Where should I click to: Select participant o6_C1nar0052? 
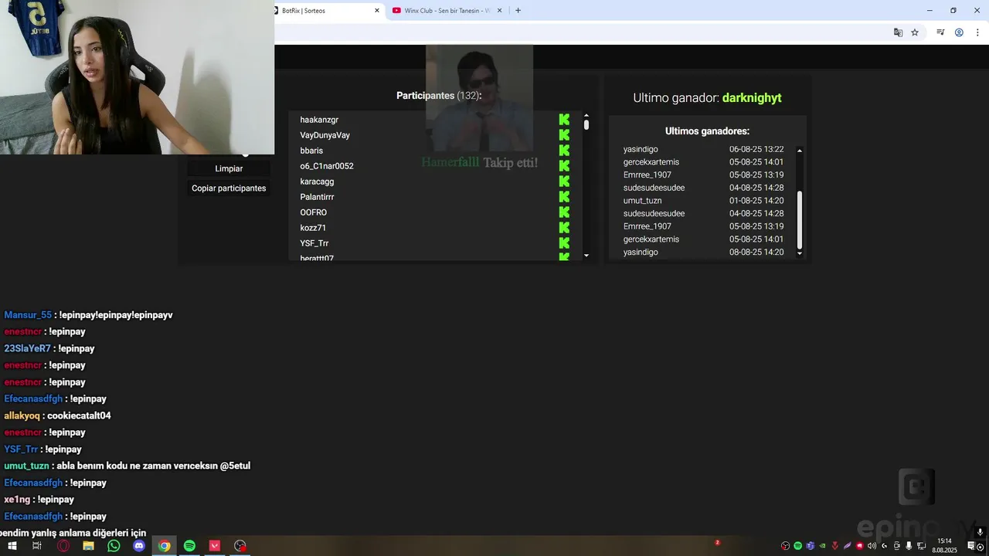(327, 166)
